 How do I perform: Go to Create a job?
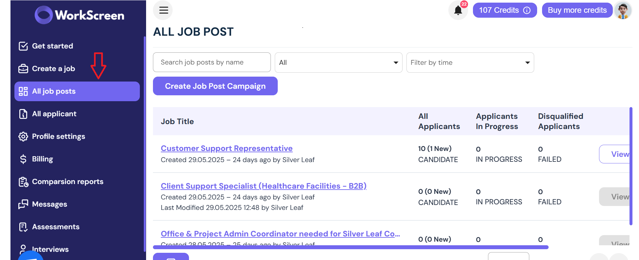pos(77,69)
